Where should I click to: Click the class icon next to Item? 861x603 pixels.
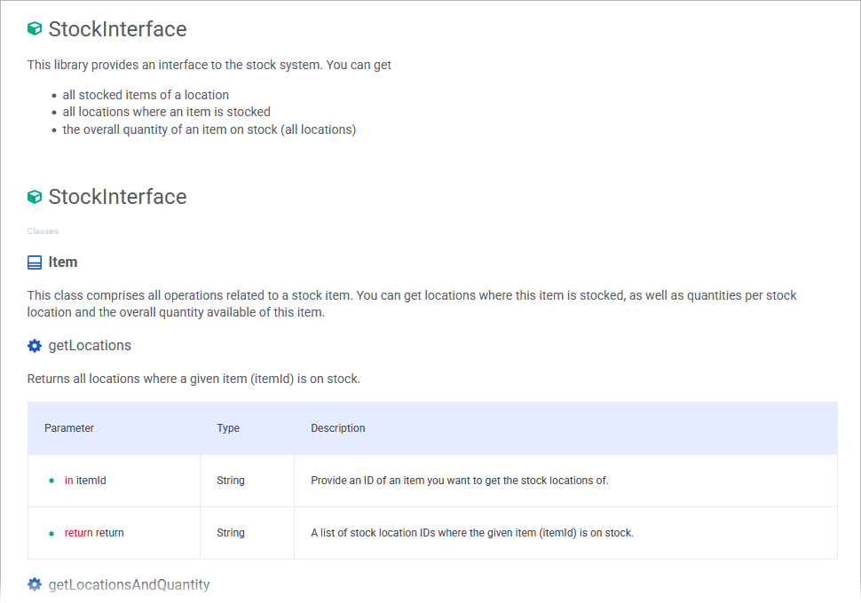[x=35, y=262]
